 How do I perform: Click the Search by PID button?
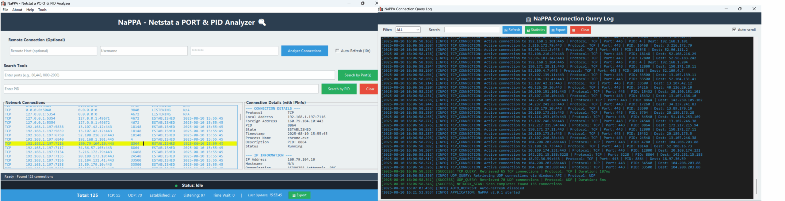(339, 89)
